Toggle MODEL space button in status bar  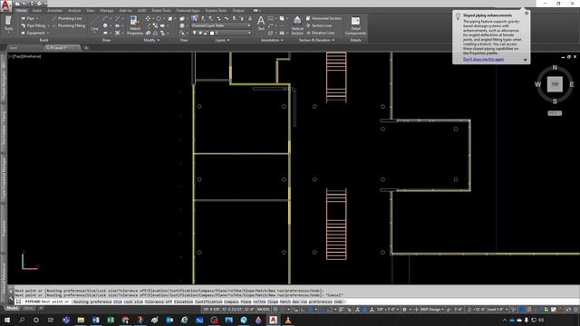click(x=264, y=310)
